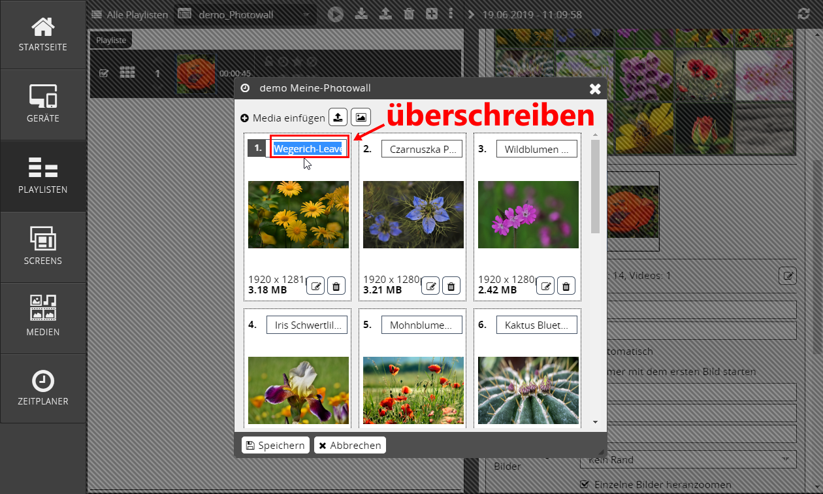Viewport: 823px width, 494px height.
Task: Delete the Czarnuszka image via trash icon
Action: [x=451, y=286]
